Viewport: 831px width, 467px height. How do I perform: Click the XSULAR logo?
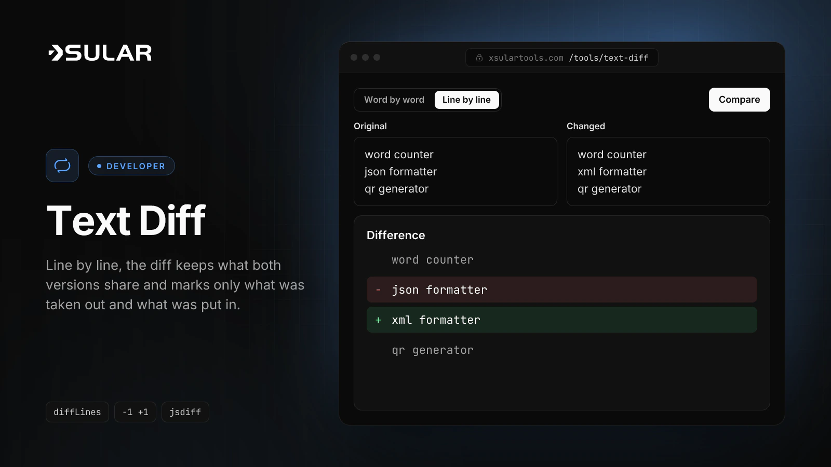coord(100,52)
